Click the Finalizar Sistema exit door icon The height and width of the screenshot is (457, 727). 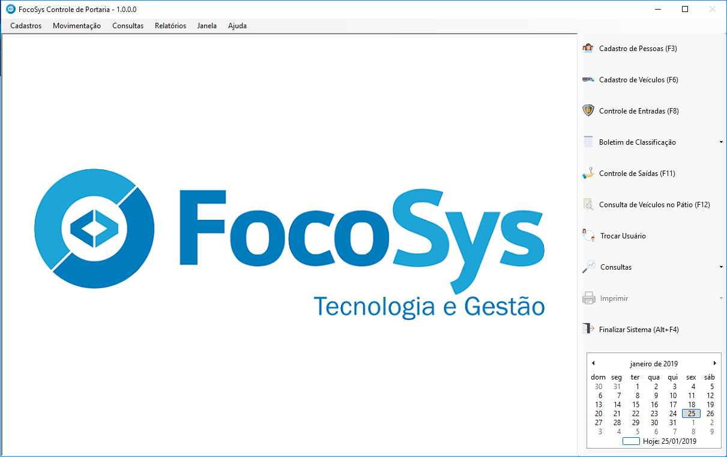click(x=588, y=329)
